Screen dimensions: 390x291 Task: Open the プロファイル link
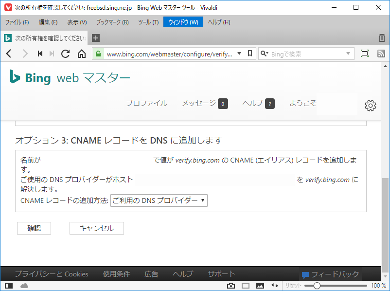click(146, 103)
